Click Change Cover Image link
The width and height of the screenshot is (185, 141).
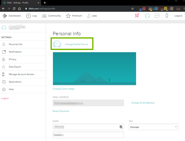point(64,89)
